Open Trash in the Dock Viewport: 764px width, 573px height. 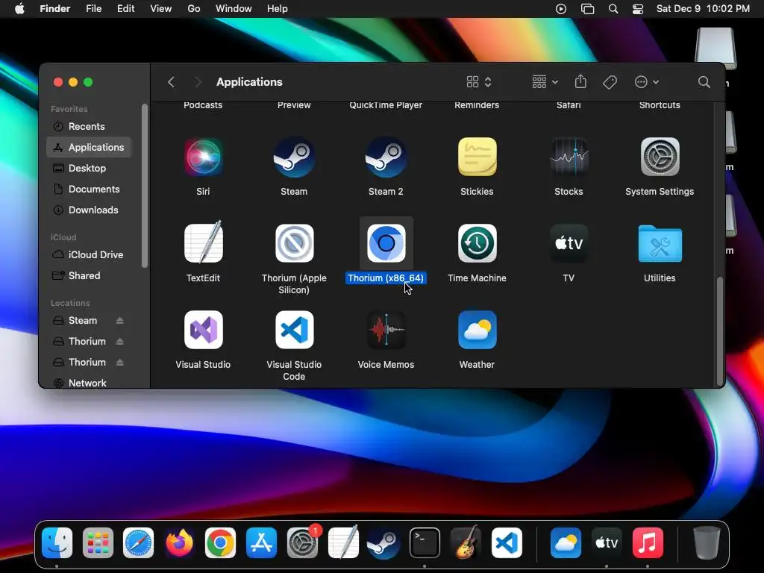pos(706,542)
